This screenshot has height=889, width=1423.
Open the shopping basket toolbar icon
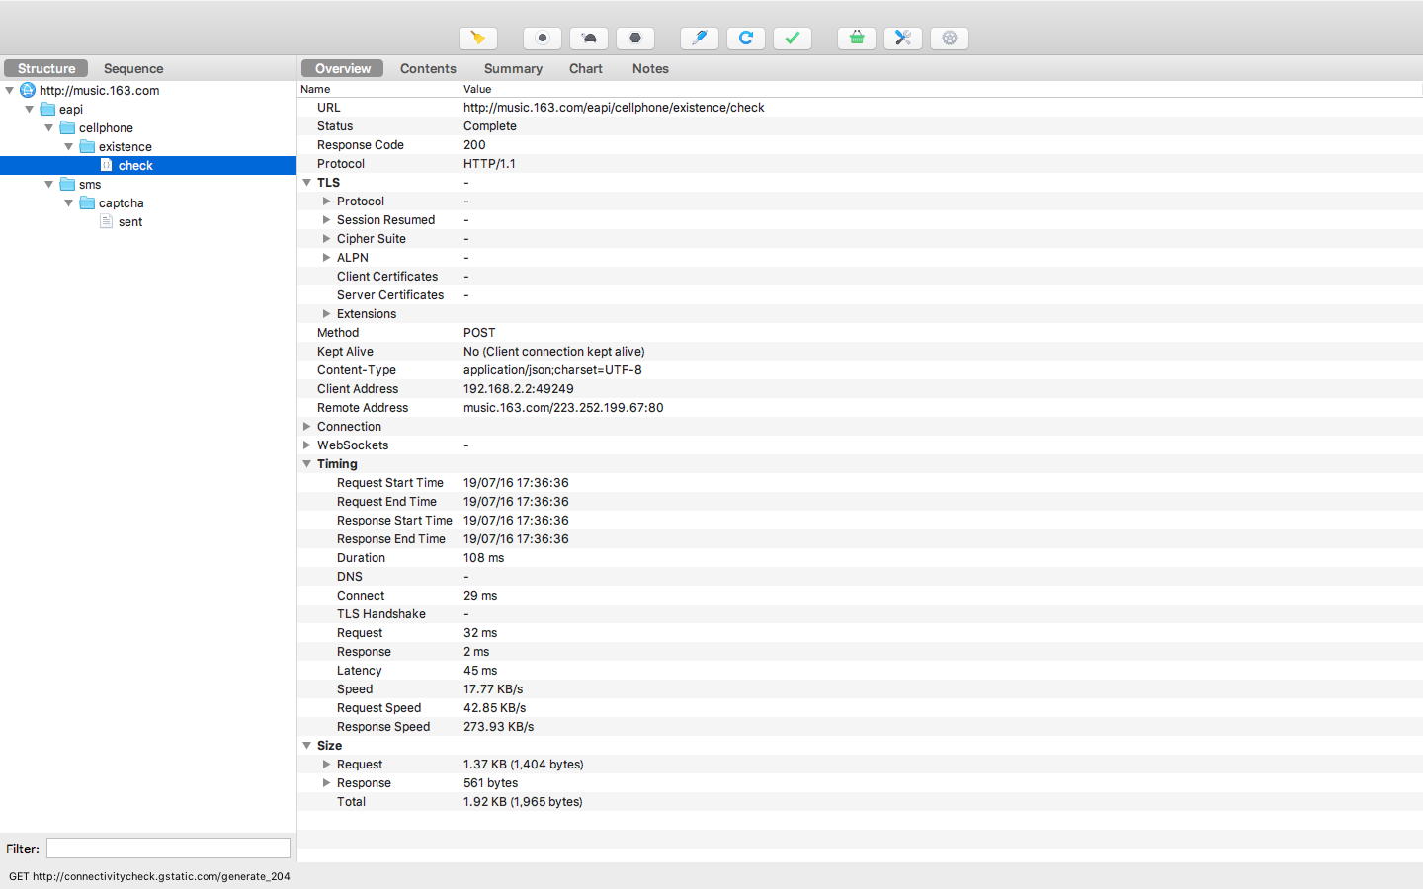pyautogui.click(x=856, y=38)
